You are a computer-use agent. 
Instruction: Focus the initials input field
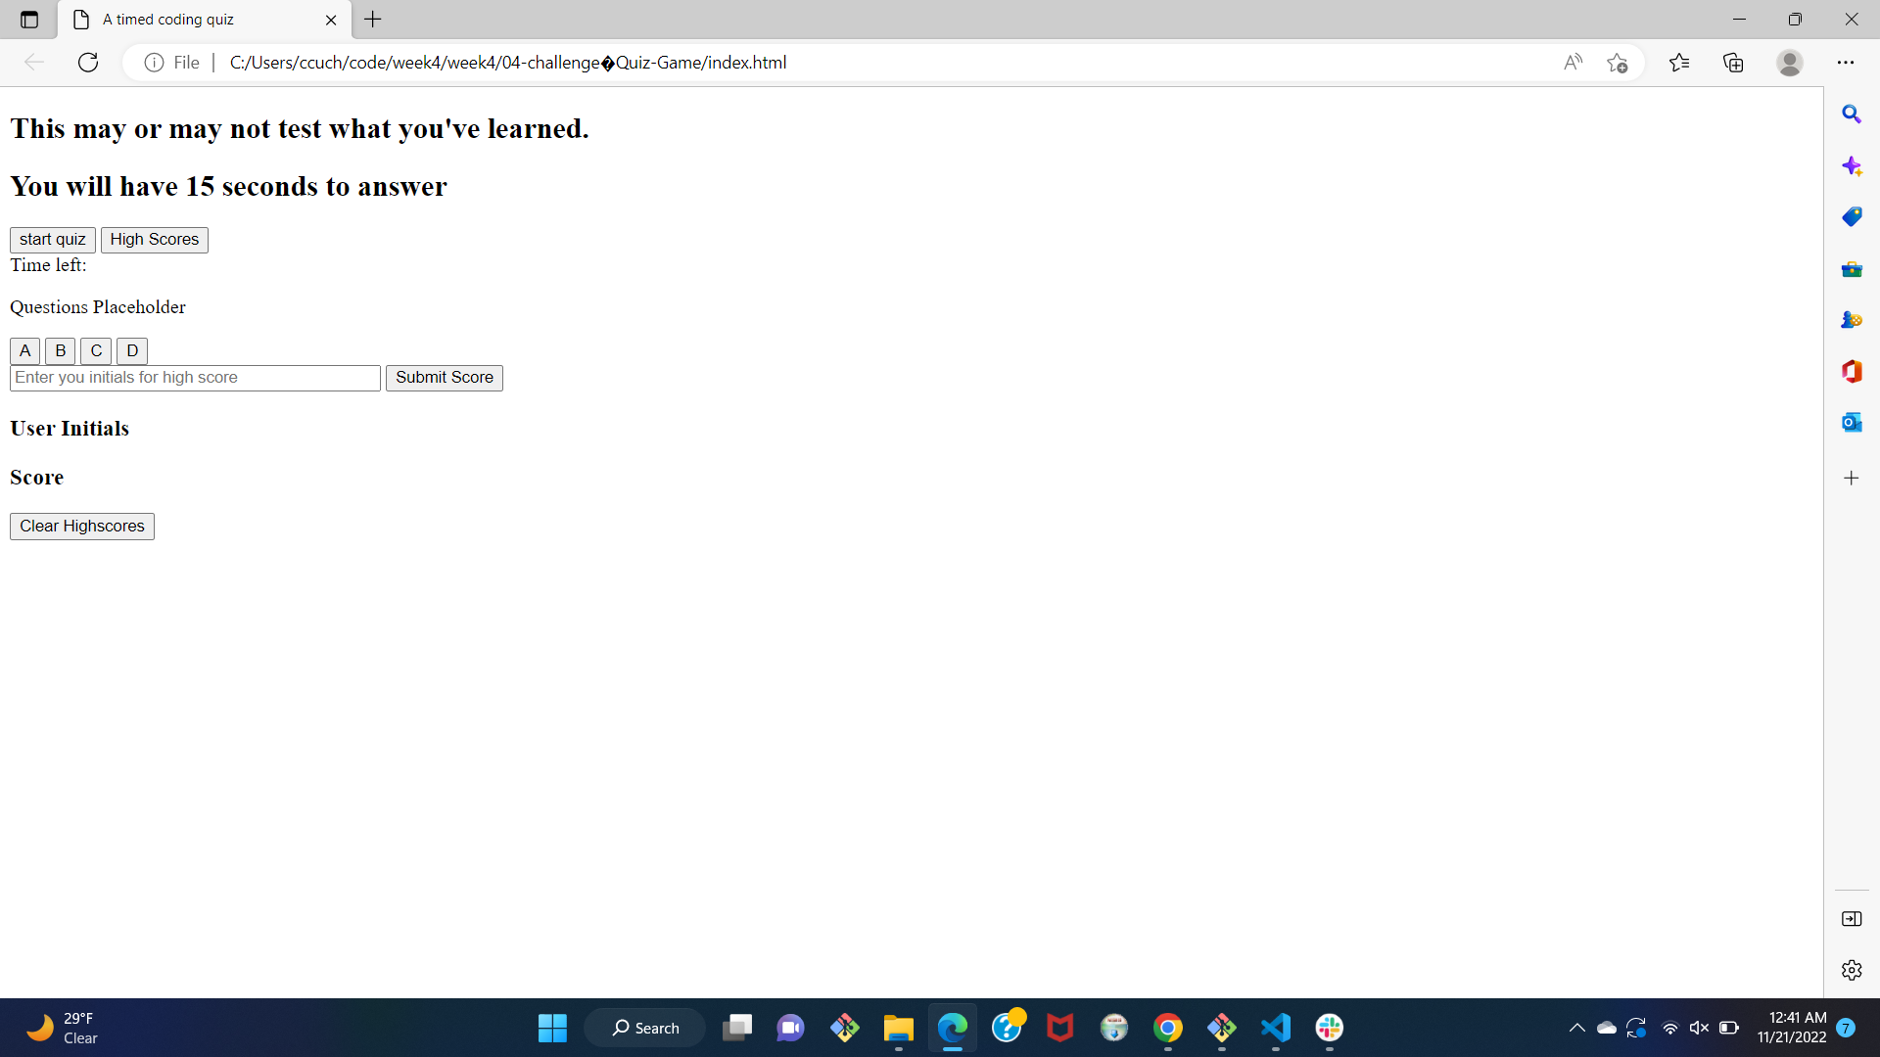(195, 378)
